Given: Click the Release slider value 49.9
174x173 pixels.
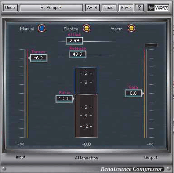Looking at the screenshot, I should coord(77,54).
